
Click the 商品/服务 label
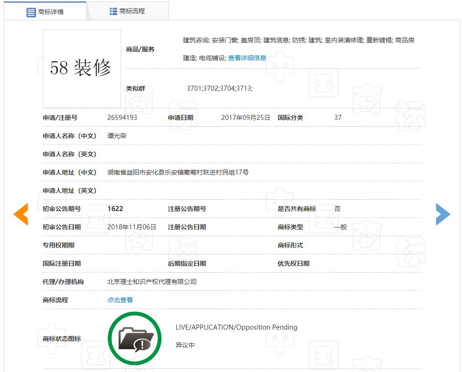click(x=140, y=49)
